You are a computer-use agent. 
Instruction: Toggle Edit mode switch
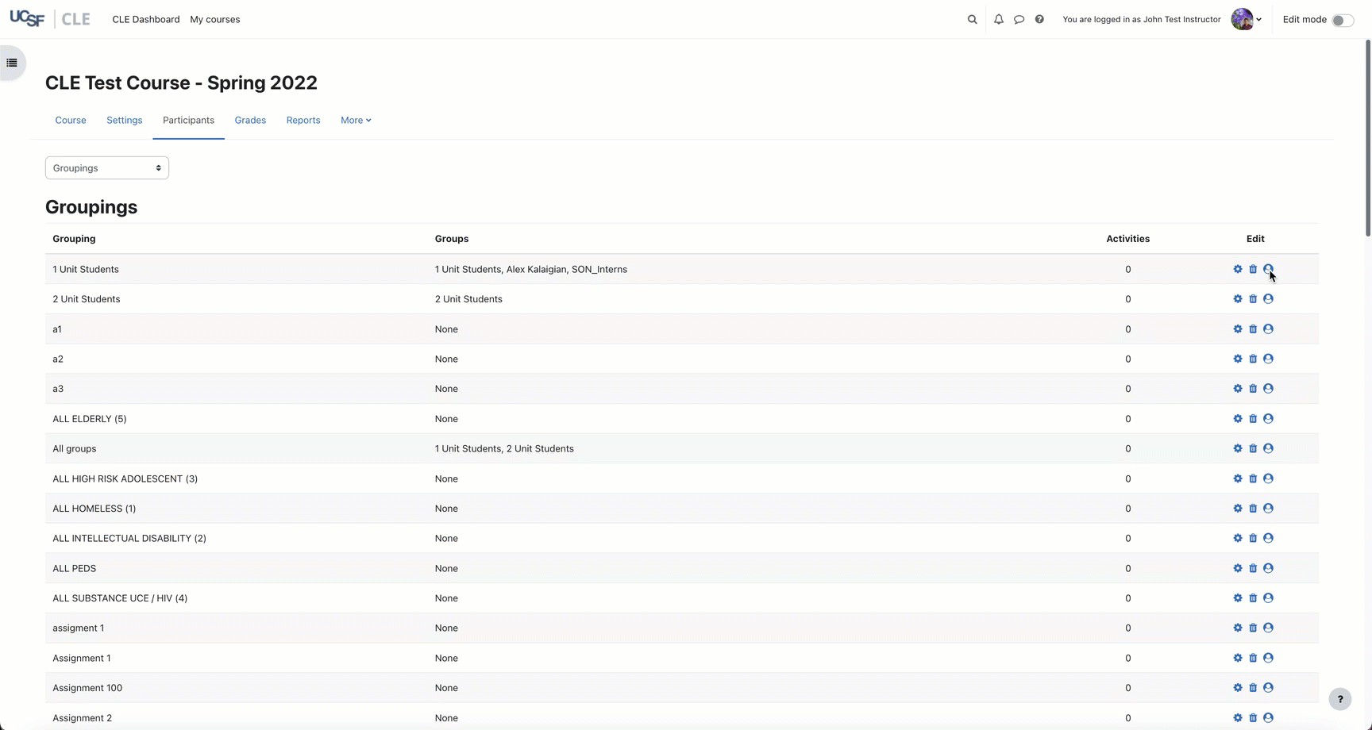1342,20
